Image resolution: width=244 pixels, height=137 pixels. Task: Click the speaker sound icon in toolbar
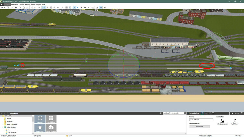(x=105, y=7)
